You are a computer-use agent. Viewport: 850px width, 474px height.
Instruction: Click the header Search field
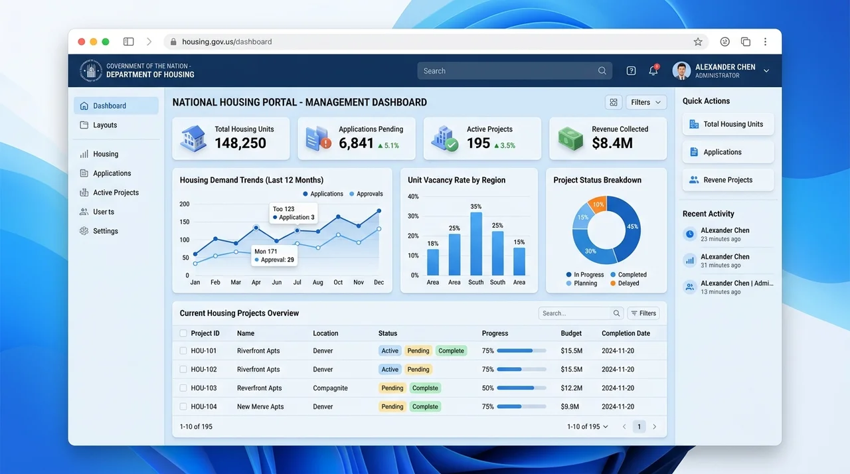(x=514, y=71)
